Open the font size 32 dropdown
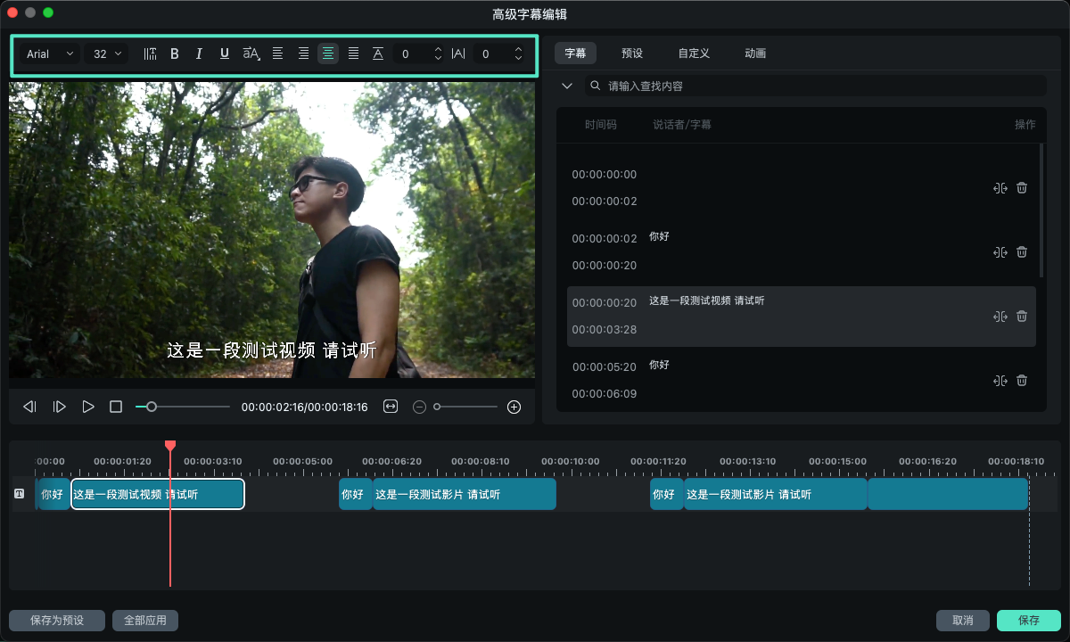 106,54
